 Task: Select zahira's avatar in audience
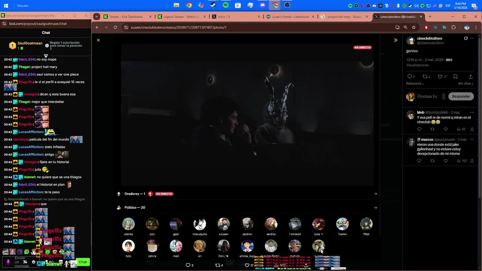[152, 246]
